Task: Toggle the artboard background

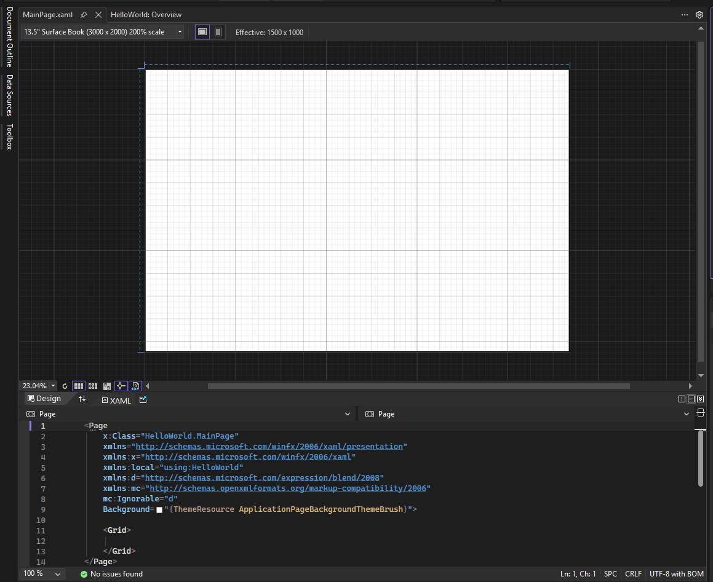Action: pyautogui.click(x=106, y=386)
